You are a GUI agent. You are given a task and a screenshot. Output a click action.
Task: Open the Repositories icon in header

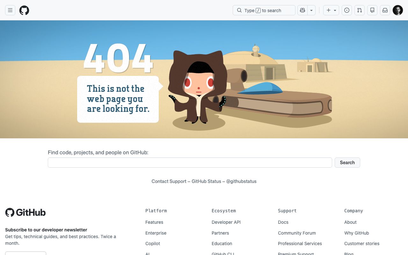(x=372, y=10)
